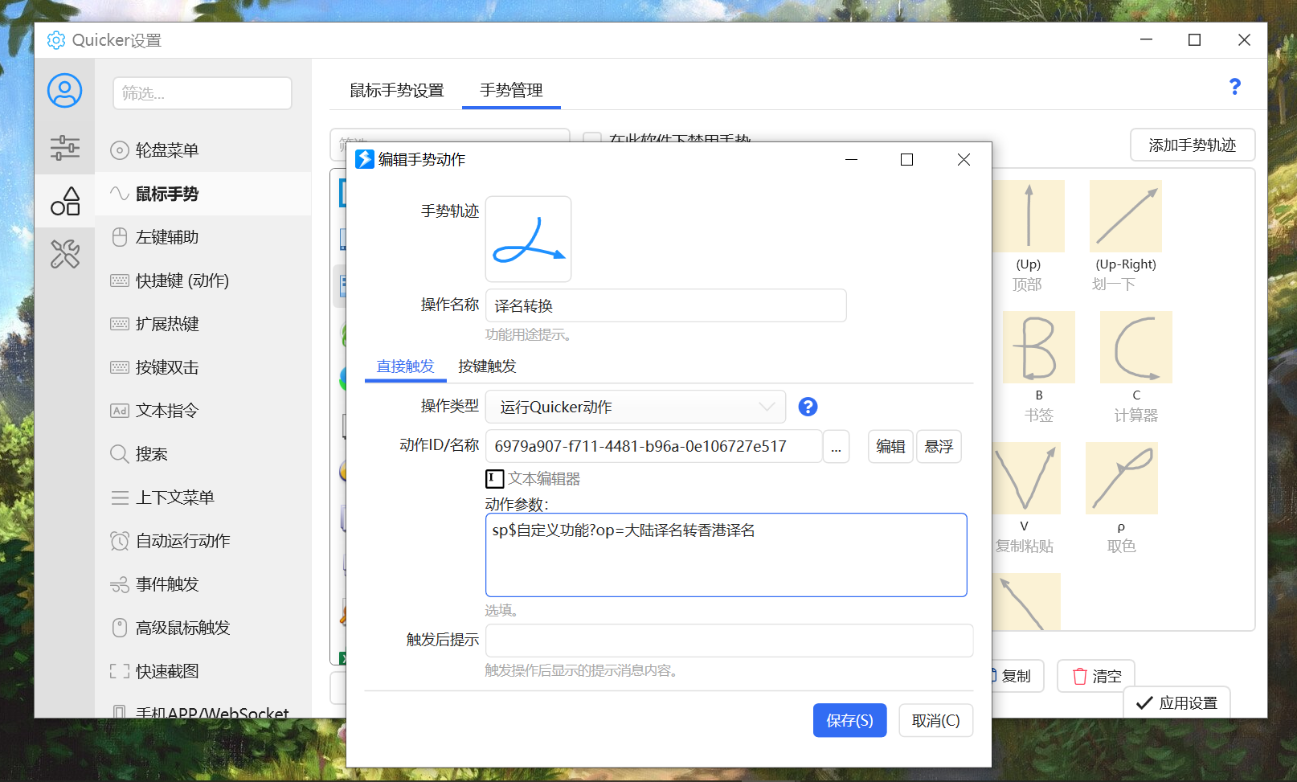
Task: Switch to 按键触发 tab
Action: [487, 366]
